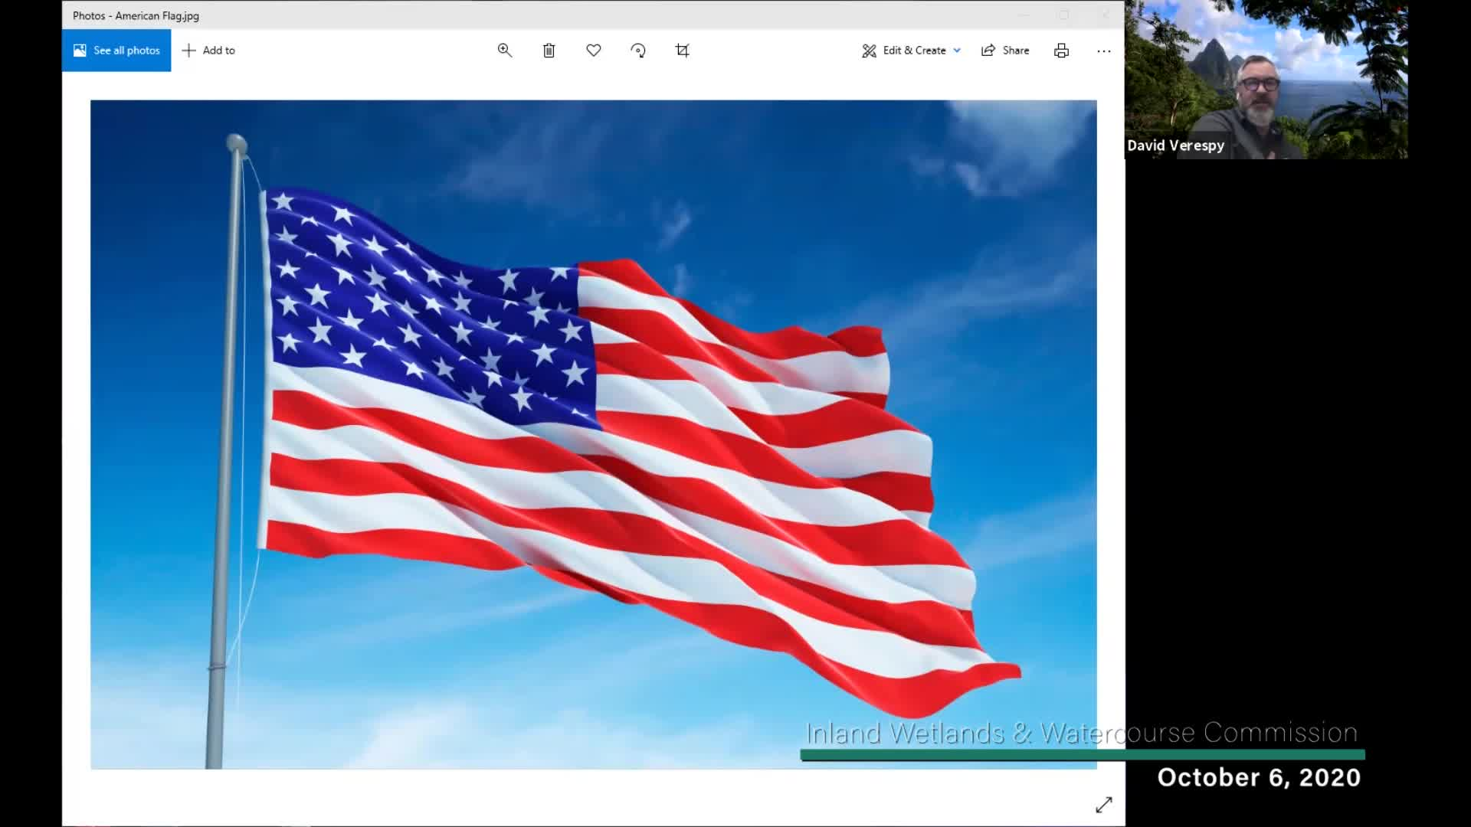Click the Share arrow icon
This screenshot has width=1471, height=827.
coord(988,51)
